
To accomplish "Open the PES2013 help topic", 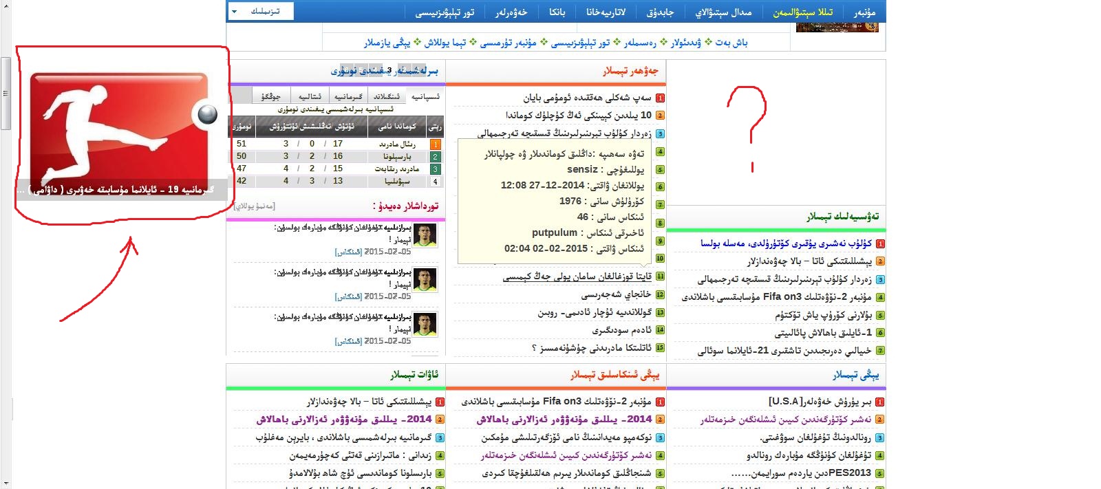I will click(x=801, y=473).
